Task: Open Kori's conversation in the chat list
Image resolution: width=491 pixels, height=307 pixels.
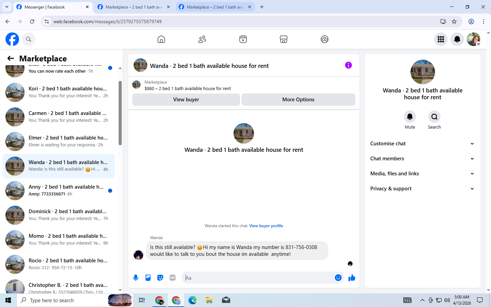Action: [59, 92]
